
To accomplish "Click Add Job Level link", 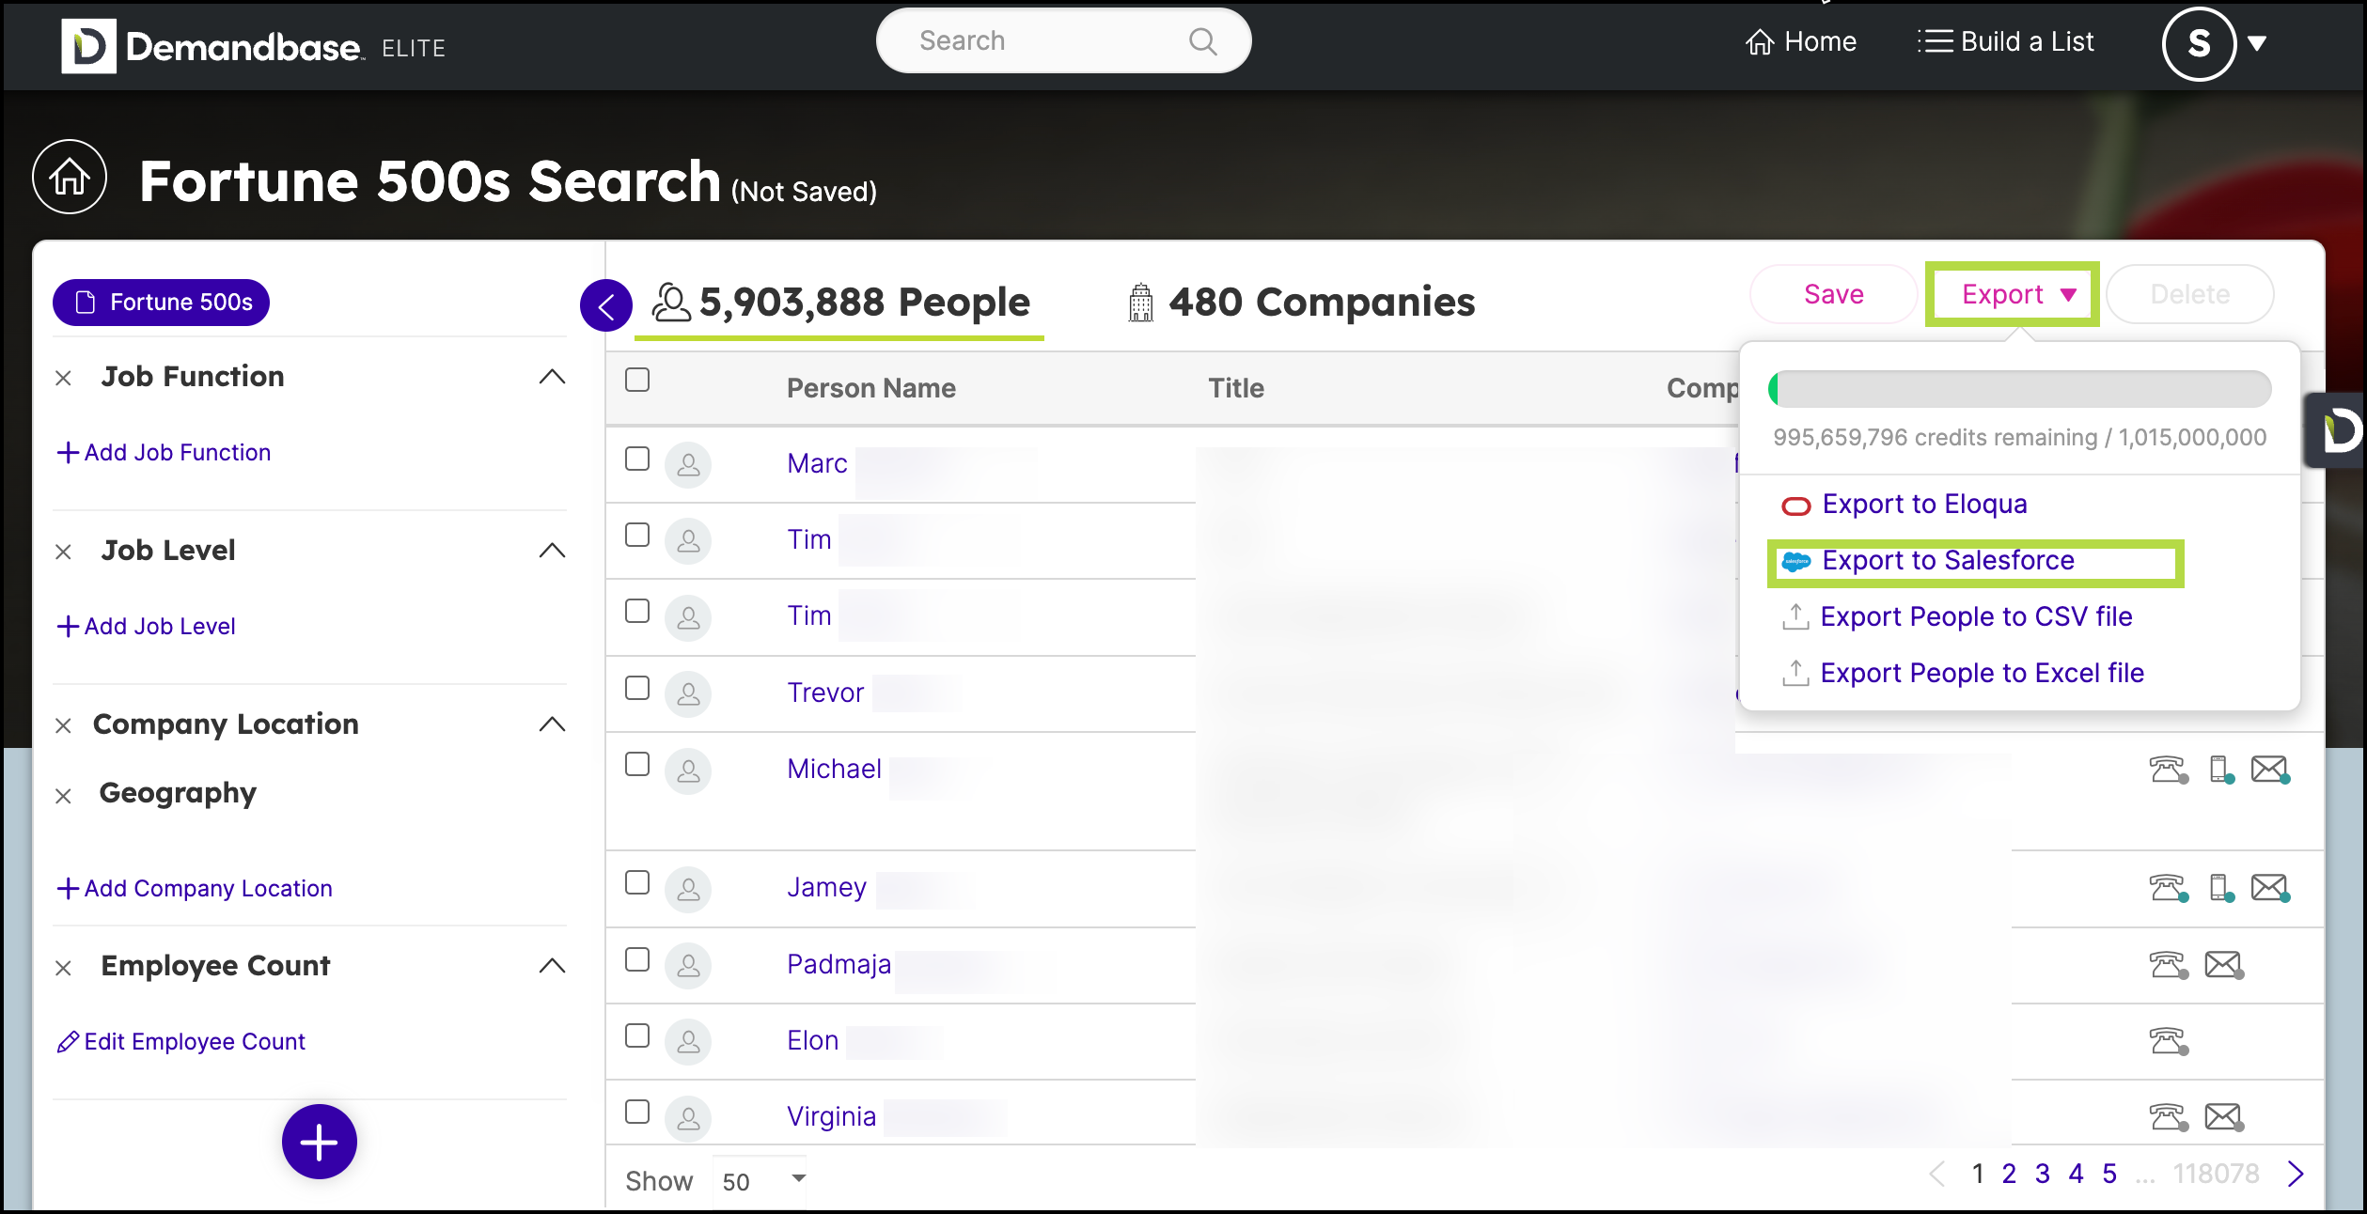I will [146, 627].
